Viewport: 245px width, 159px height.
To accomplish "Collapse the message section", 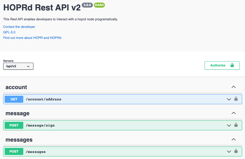I will [x=233, y=113].
